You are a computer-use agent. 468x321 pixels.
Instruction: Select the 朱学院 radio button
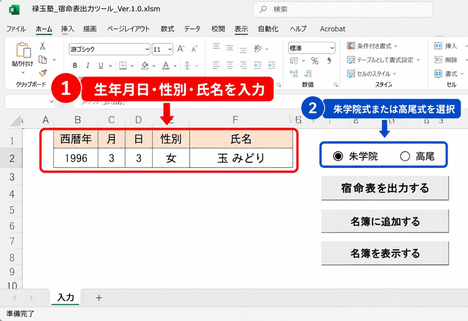tap(338, 156)
